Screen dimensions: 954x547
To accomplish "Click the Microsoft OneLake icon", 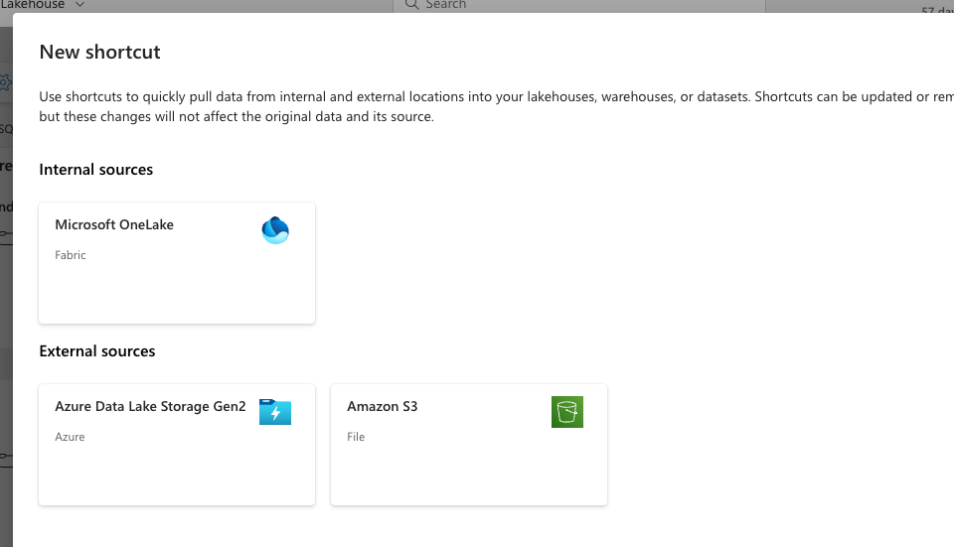I will coord(275,230).
